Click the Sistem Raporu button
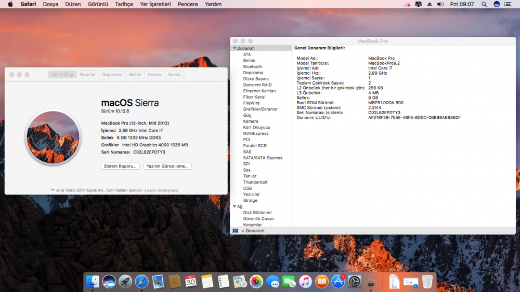The image size is (520, 292). (x=120, y=166)
